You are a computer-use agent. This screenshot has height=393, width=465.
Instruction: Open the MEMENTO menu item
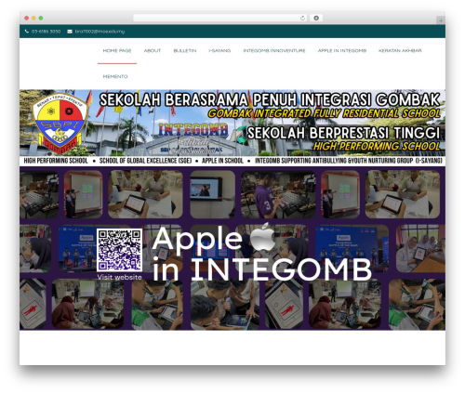click(115, 76)
